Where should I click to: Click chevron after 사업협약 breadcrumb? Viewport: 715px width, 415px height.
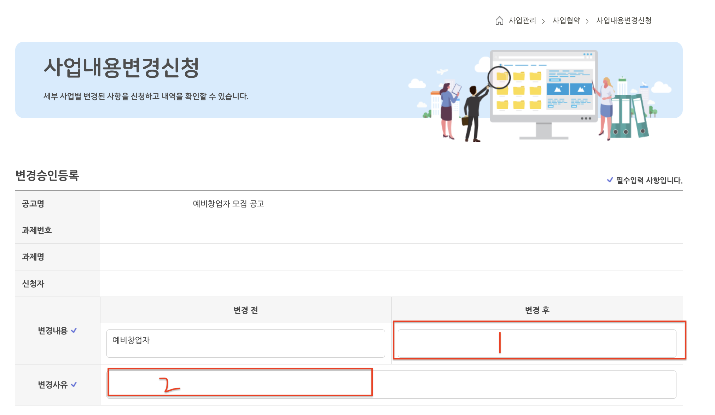click(587, 22)
